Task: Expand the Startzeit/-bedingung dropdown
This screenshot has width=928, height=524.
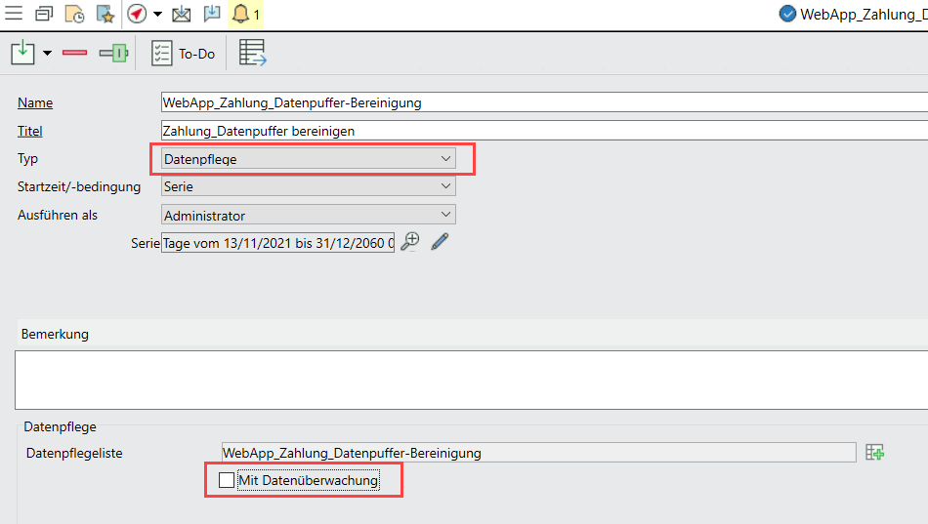Action: (308, 186)
